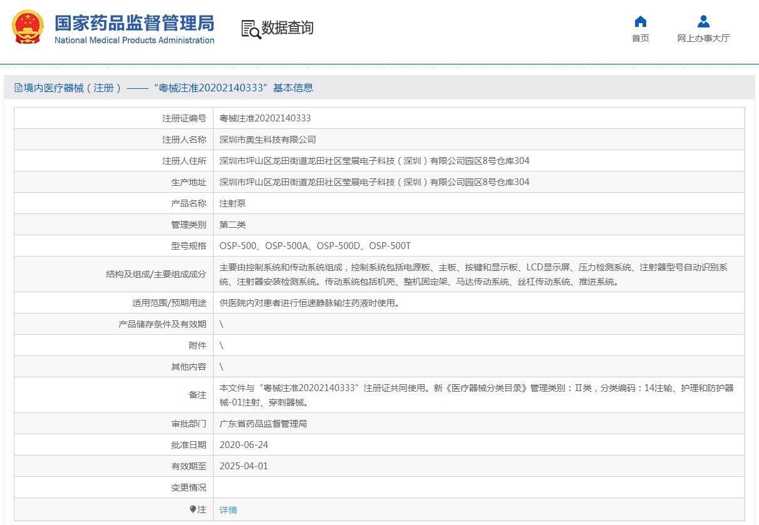759x525 pixels.
Task: Click the data query magnifier icon
Action: click(x=250, y=29)
